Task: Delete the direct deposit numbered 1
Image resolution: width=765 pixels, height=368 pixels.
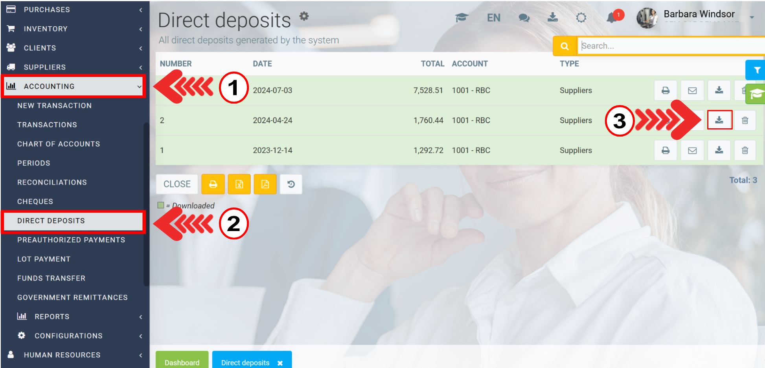Action: [745, 150]
